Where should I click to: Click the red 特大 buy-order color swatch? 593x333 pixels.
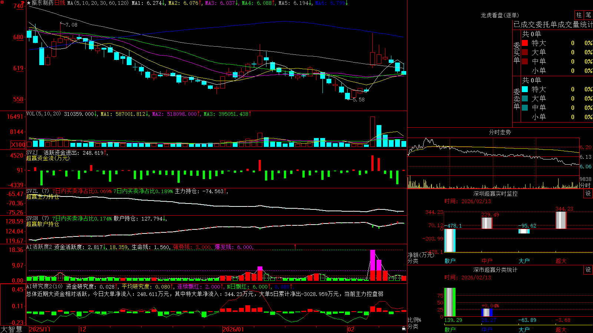point(525,43)
